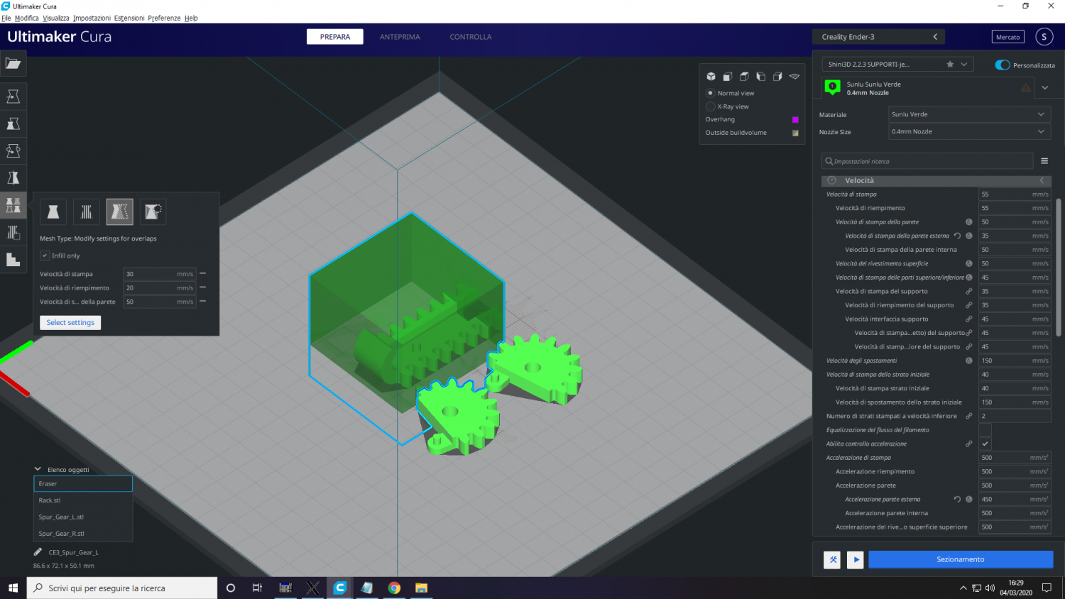Open file with the folder icon
This screenshot has height=599, width=1065.
point(13,64)
